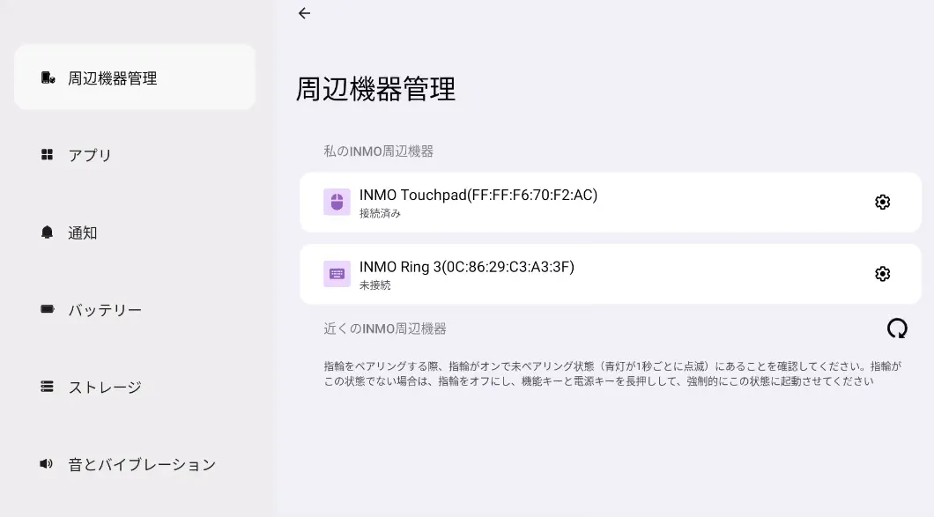
Task: Click the bell icon beside 通知
Action: click(x=48, y=233)
